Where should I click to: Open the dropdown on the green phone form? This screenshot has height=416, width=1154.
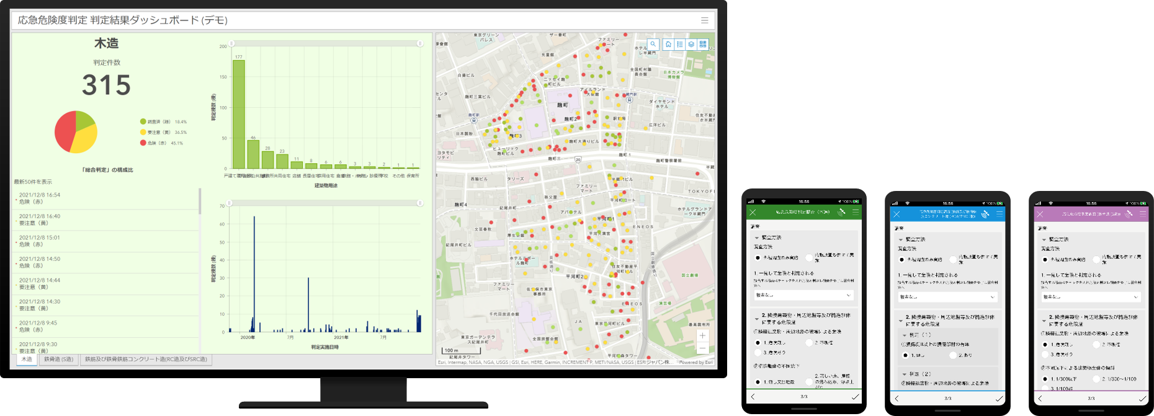[803, 296]
